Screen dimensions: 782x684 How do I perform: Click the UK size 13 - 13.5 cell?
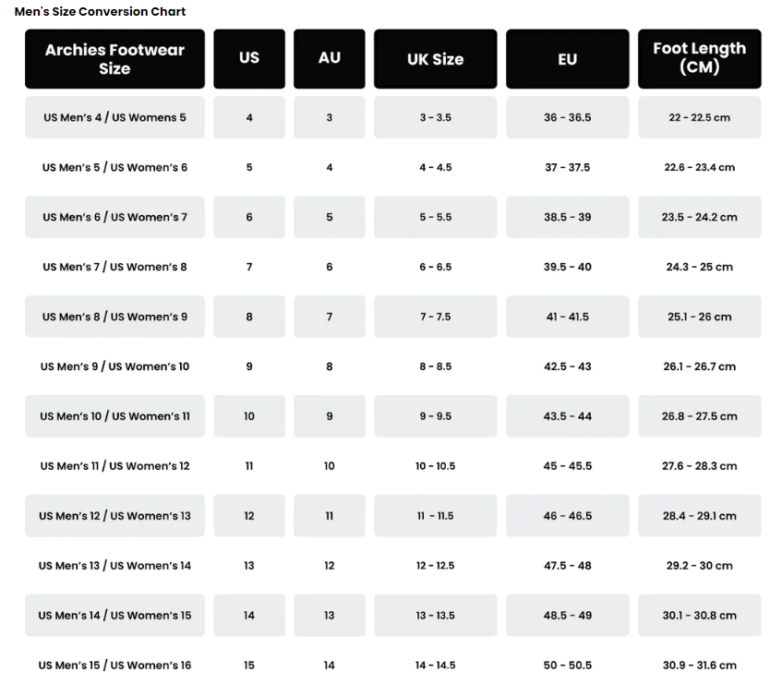[435, 616]
